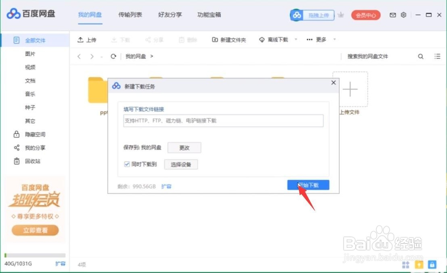This screenshot has width=447, height=273.
Task: Toggle the 同时下载到 checkbox
Action: [127, 164]
